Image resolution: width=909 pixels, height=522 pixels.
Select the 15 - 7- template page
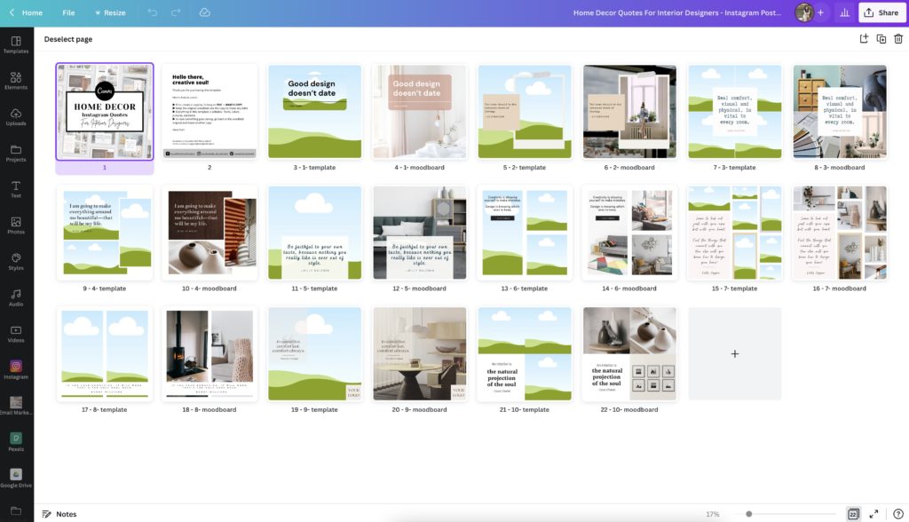click(734, 233)
